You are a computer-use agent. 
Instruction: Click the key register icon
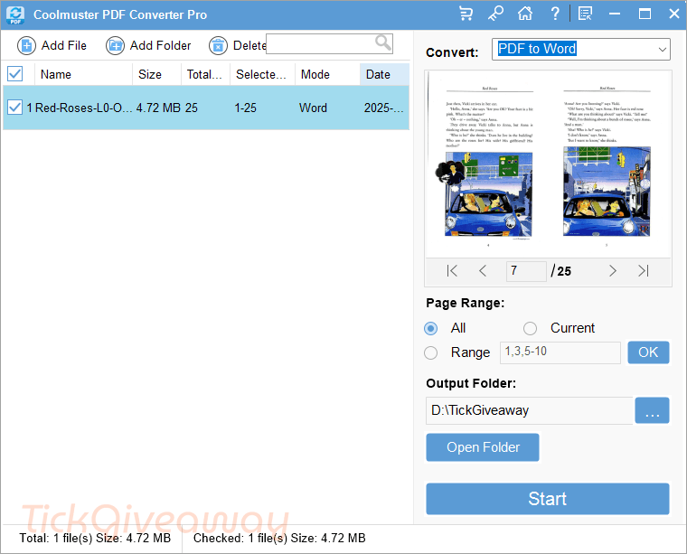click(x=495, y=14)
